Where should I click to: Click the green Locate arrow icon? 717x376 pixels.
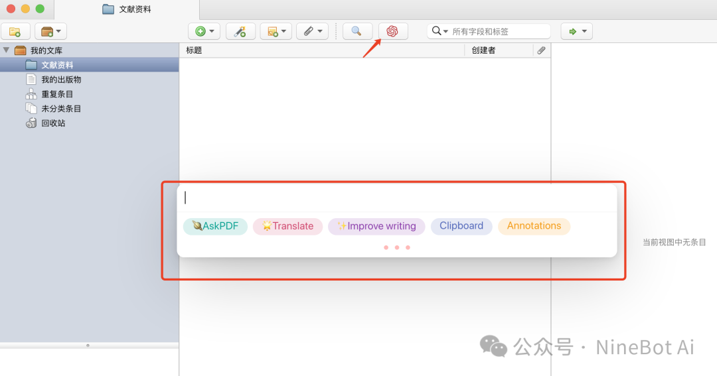tap(572, 32)
